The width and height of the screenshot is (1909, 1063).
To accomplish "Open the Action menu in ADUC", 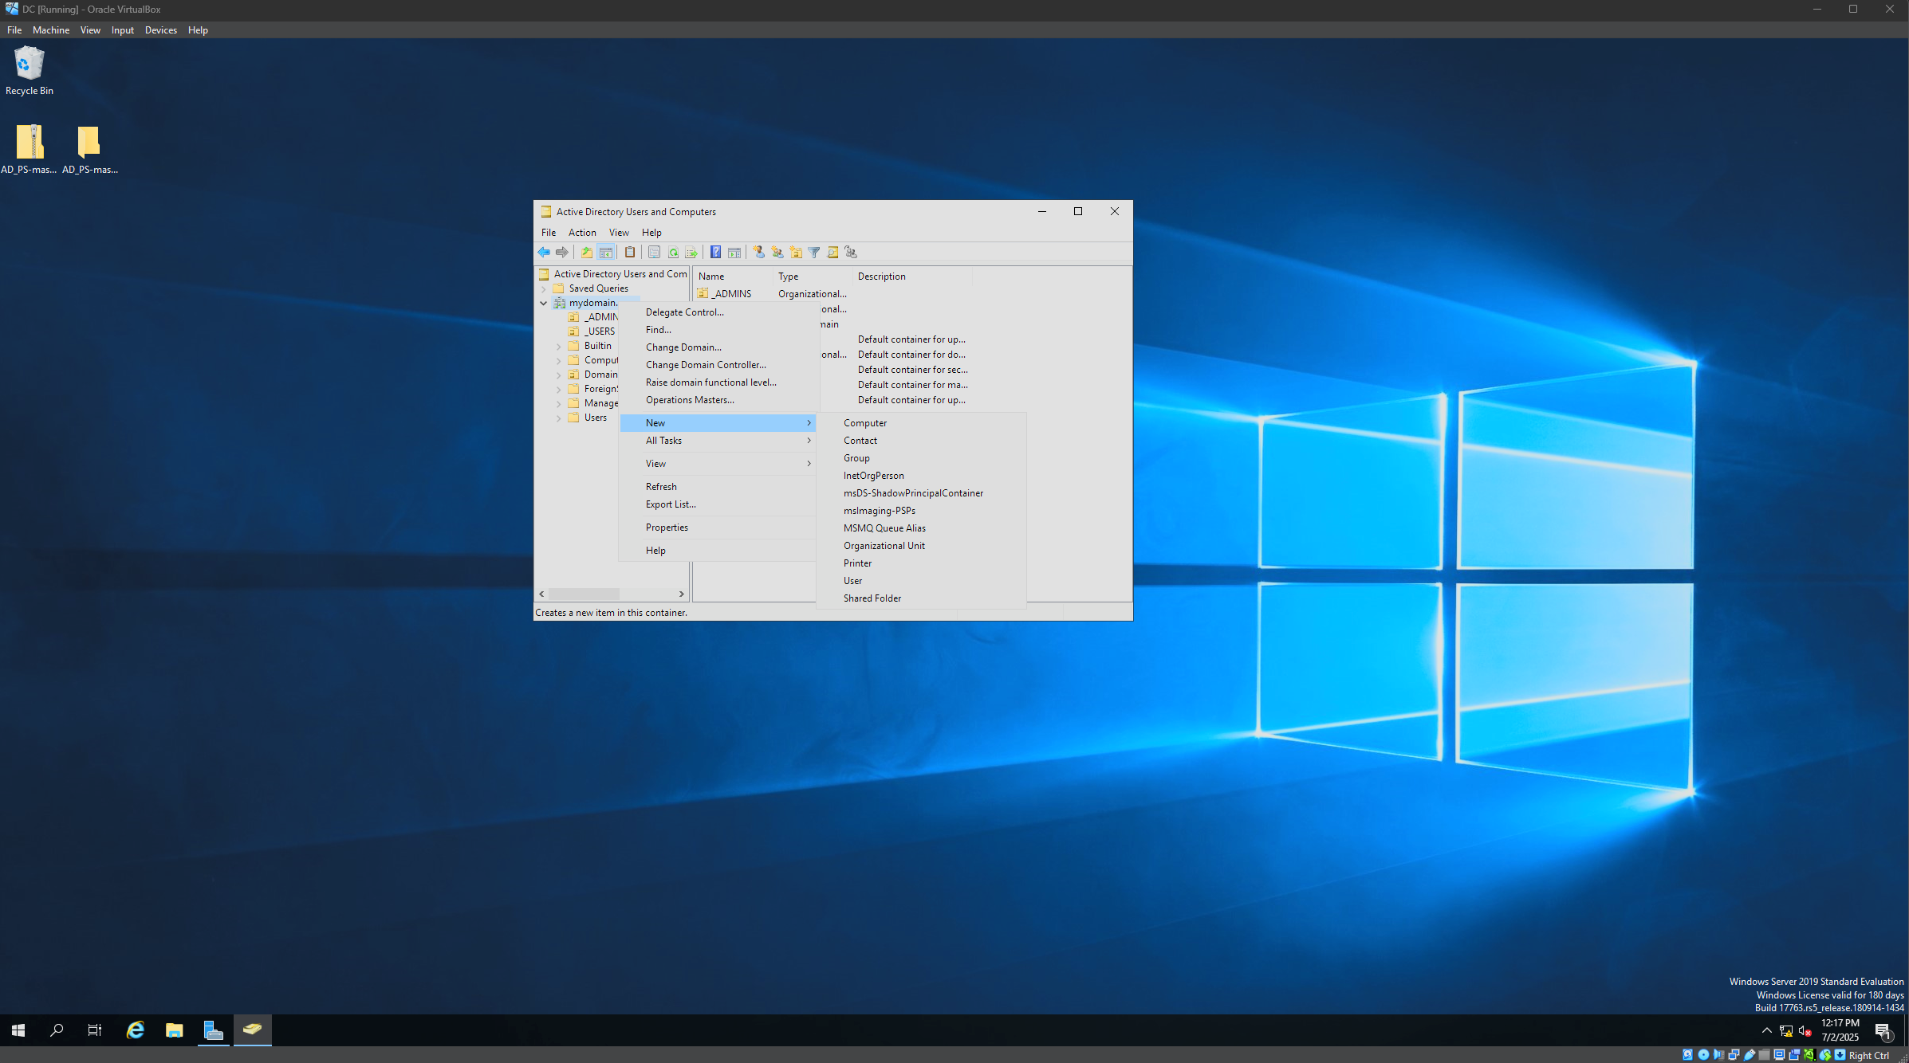I will pos(582,233).
